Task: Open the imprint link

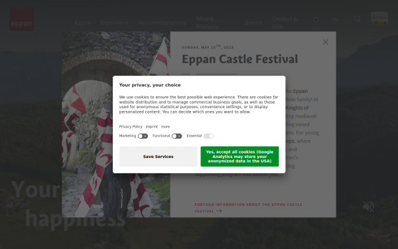Action: tap(151, 127)
